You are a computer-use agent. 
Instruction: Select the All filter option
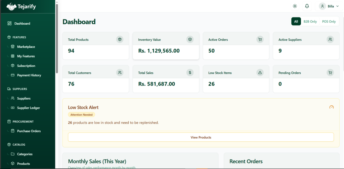tap(296, 22)
